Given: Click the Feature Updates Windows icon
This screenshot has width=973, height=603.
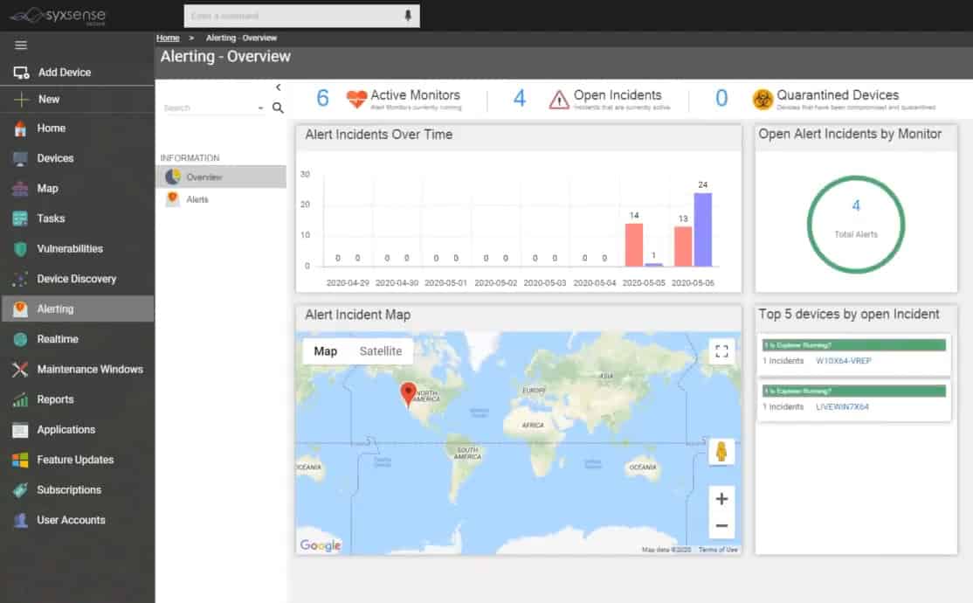Looking at the screenshot, I should click(20, 461).
